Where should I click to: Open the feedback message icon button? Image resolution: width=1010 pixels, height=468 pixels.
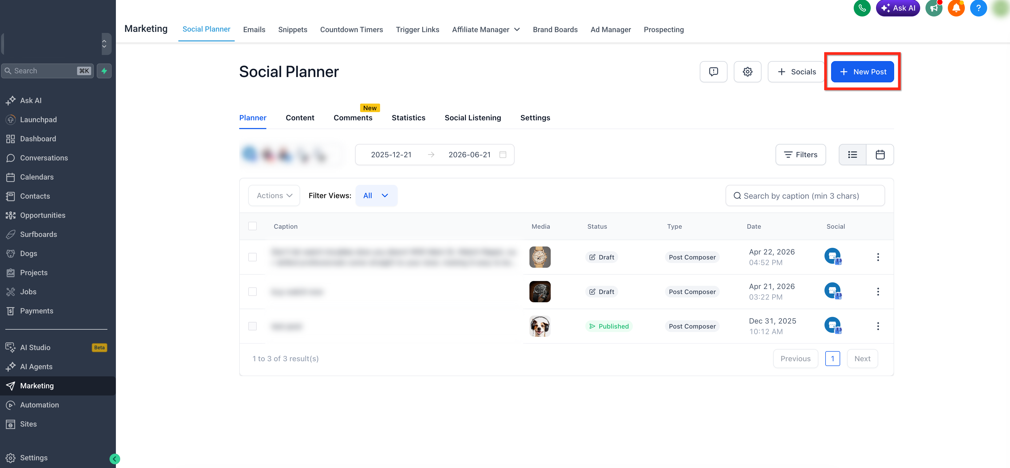(x=713, y=72)
